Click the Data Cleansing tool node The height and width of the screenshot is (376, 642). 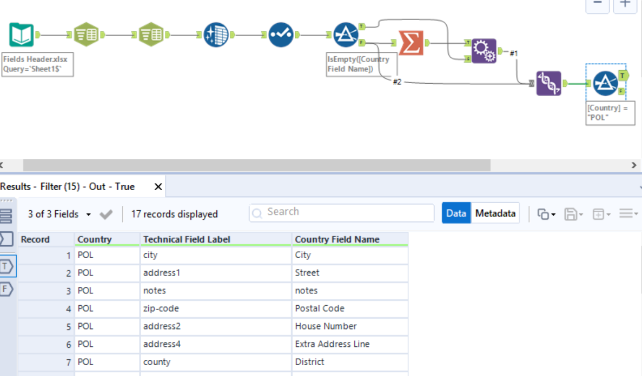click(x=216, y=35)
